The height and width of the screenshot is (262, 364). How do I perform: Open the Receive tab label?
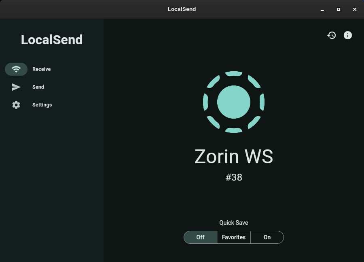tap(42, 69)
